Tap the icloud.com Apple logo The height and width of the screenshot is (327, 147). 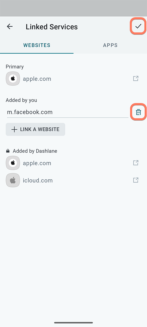pyautogui.click(x=13, y=180)
